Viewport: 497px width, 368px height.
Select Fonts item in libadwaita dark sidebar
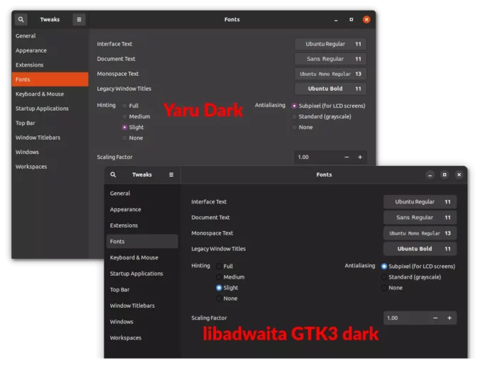pos(142,241)
